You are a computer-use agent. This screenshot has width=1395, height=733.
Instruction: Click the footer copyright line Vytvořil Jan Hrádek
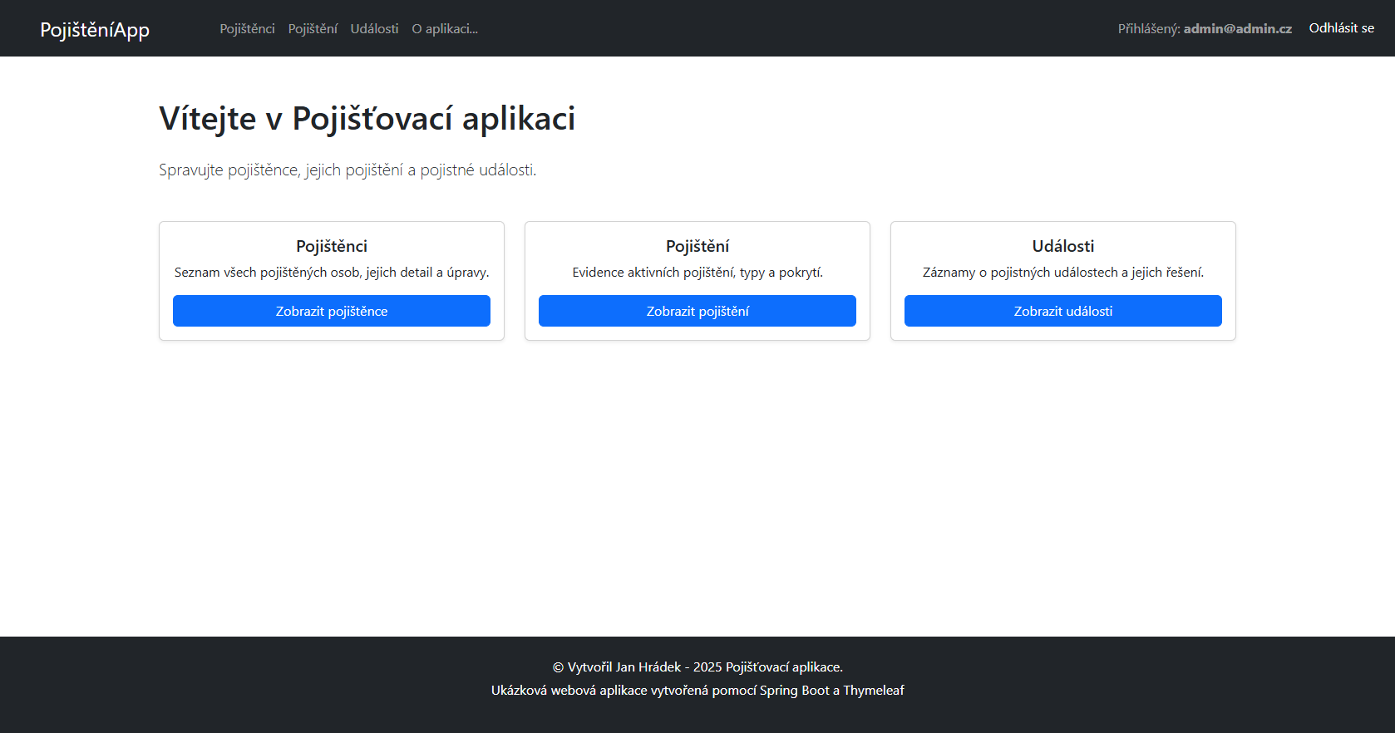pyautogui.click(x=697, y=667)
